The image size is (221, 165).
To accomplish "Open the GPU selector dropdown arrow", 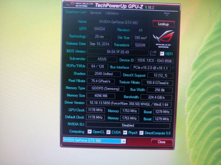I will coord(124,141).
